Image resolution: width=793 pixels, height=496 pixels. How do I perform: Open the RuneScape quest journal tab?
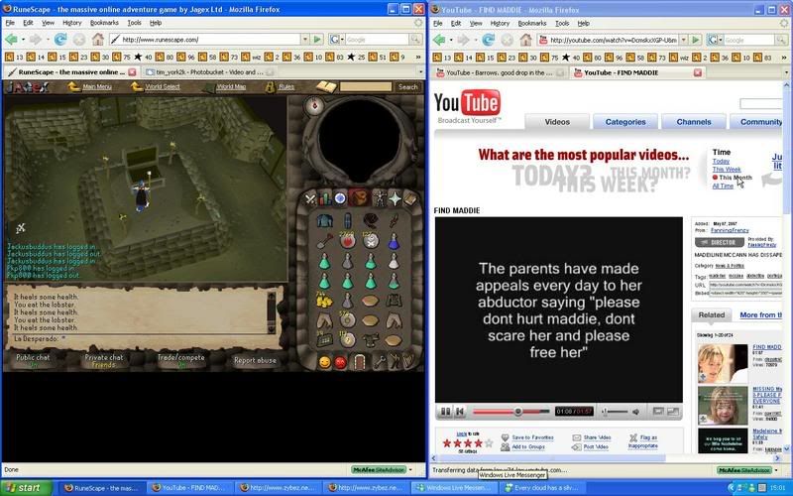click(340, 198)
